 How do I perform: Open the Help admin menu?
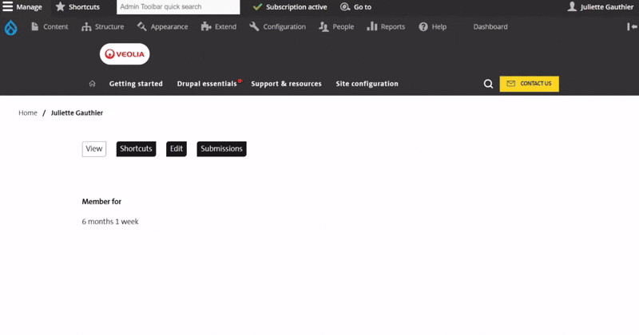pyautogui.click(x=433, y=27)
